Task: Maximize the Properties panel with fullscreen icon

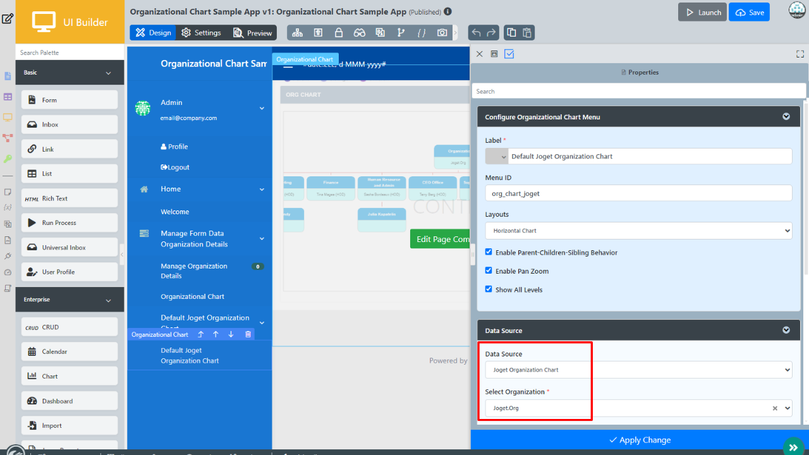Action: (x=800, y=54)
